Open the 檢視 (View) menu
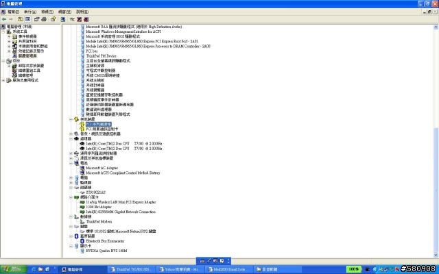439x274 pixels. tap(47, 12)
